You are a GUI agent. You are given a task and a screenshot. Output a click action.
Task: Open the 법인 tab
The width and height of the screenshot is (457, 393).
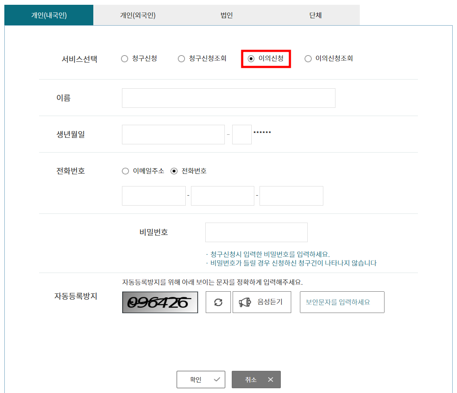pyautogui.click(x=226, y=14)
